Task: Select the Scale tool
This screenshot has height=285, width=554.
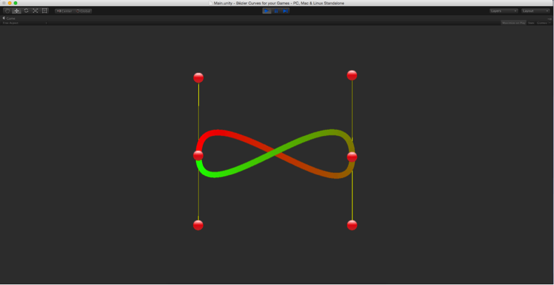Action: pyautogui.click(x=35, y=11)
